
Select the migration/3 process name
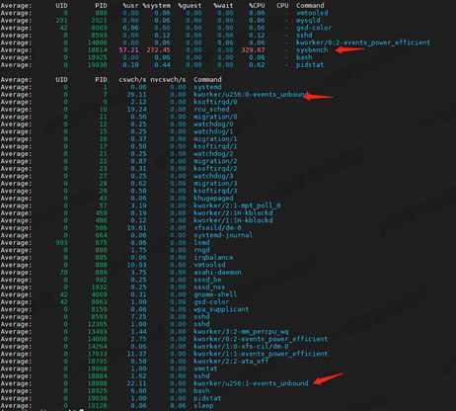click(x=215, y=184)
